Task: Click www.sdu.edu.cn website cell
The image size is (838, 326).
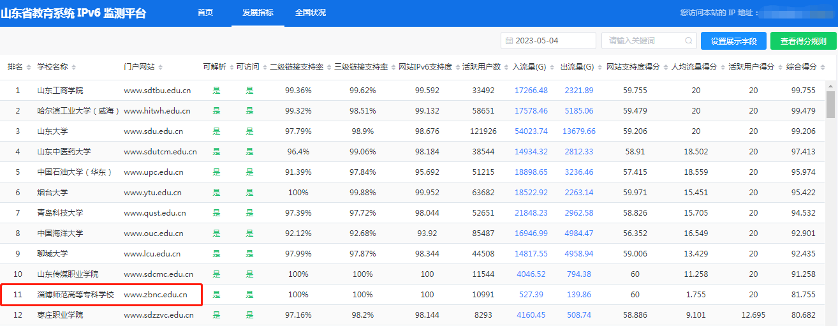Action: [153, 131]
